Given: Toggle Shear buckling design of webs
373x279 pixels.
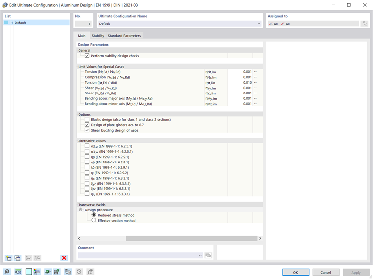Looking at the screenshot, I should 87,130.
